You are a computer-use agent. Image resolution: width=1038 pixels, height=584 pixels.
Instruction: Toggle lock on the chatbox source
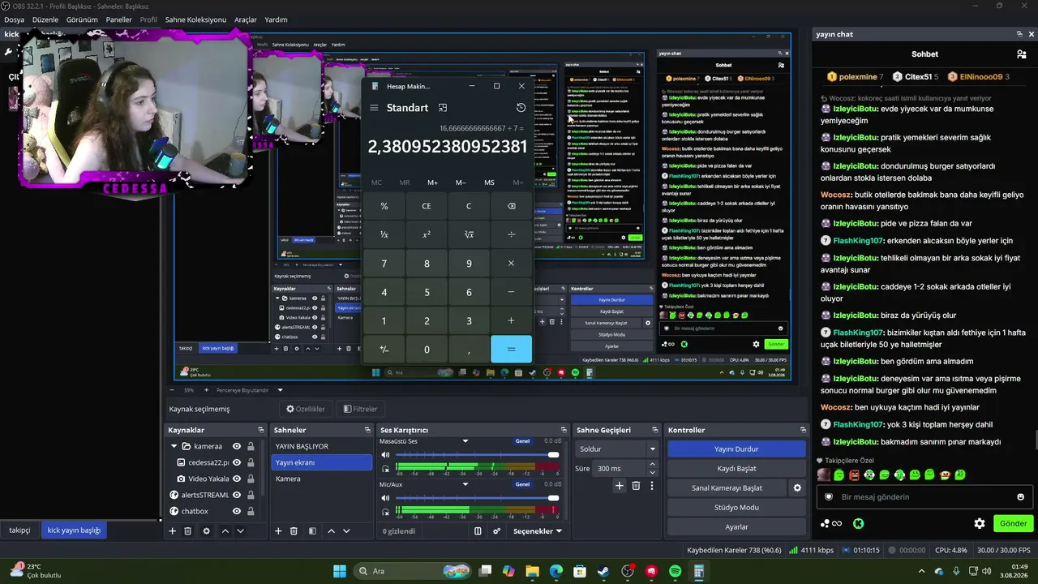pos(251,511)
